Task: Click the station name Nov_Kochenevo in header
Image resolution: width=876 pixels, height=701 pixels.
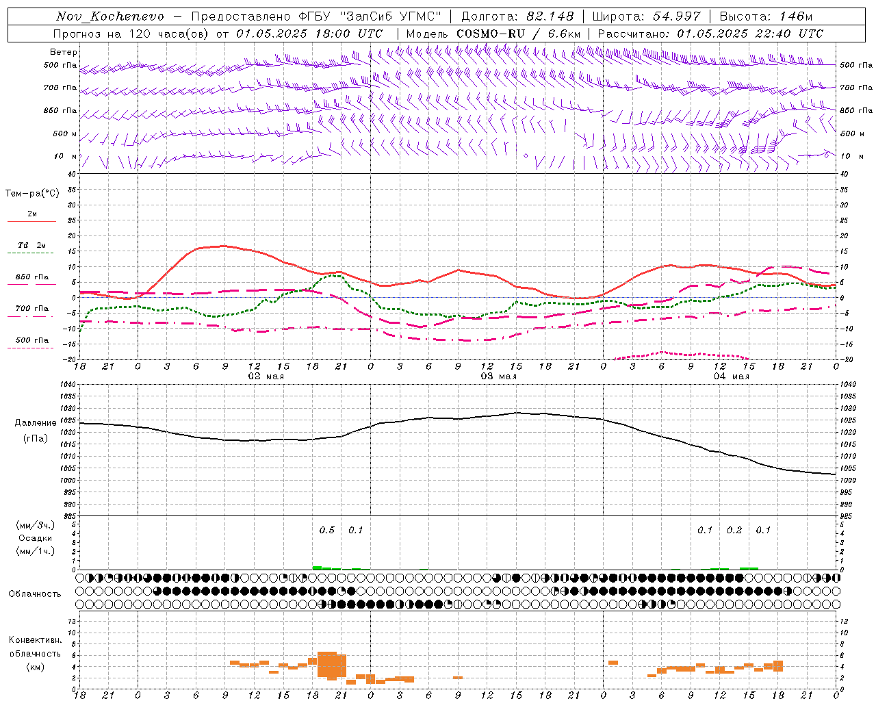Action: 110,16
